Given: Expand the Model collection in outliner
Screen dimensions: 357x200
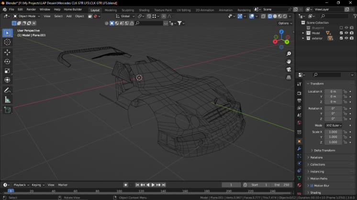Looking at the screenshot, I should pyautogui.click(x=303, y=33).
